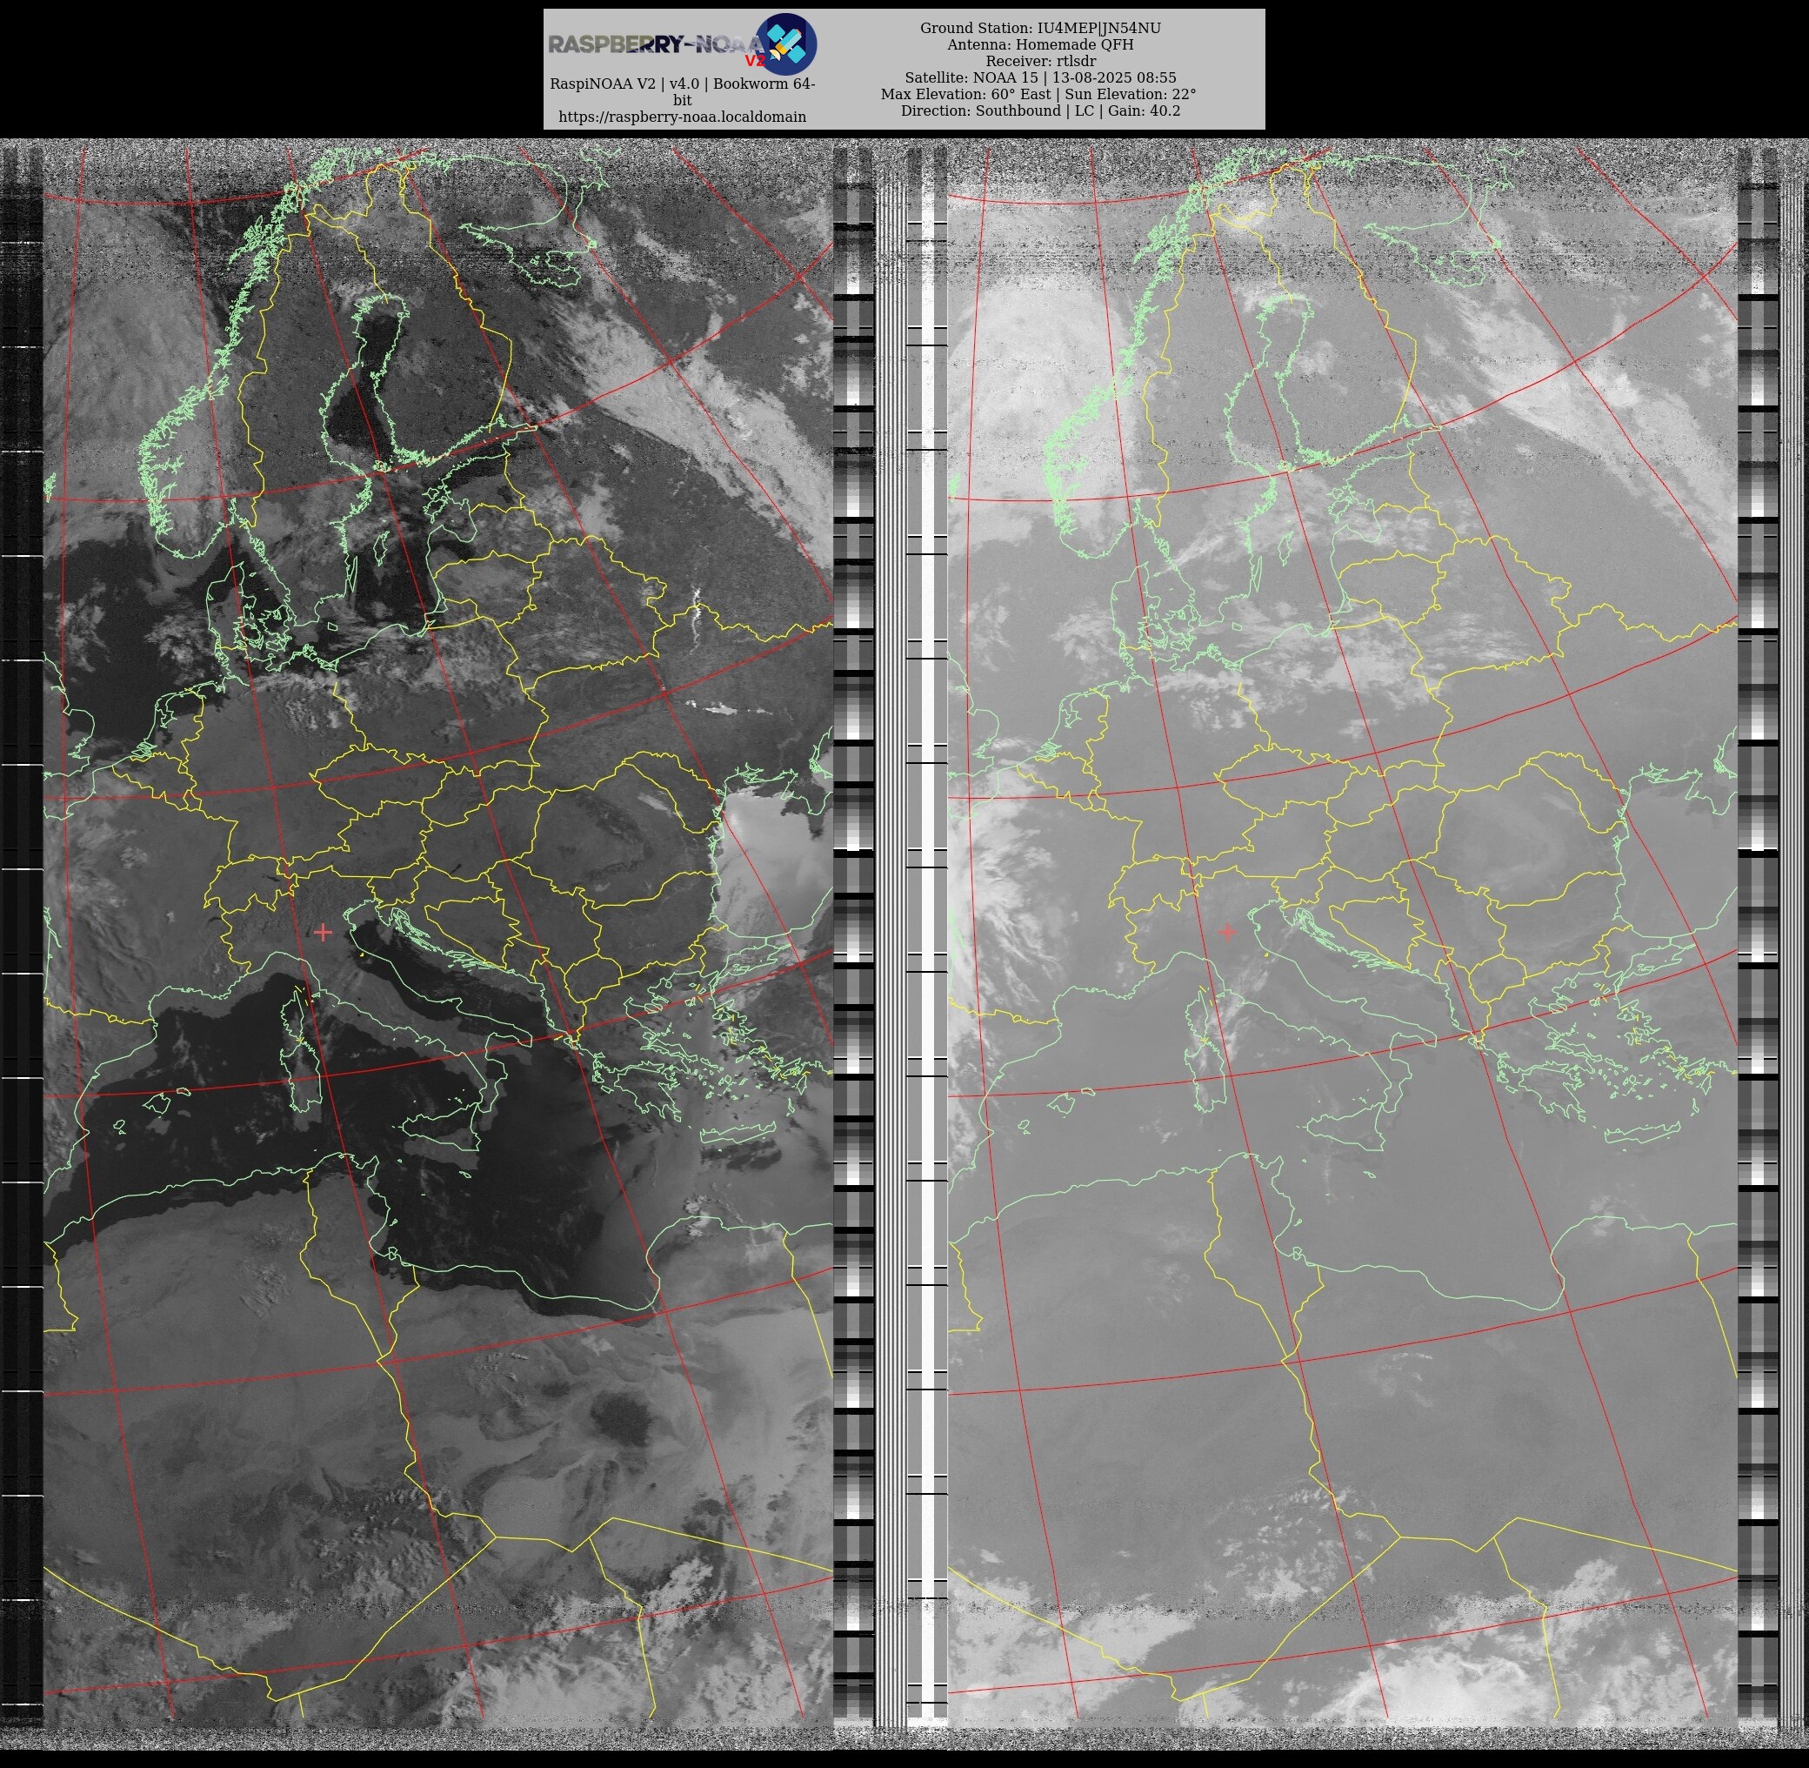
Task: Click the red cross station marker on right image
Action: tap(1227, 931)
